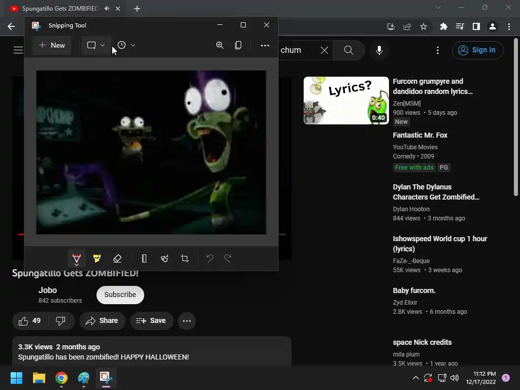Click the video description box text
This screenshot has width=520, height=390.
coord(104,357)
